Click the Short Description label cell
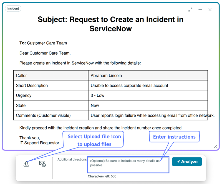The image size is (222, 184). point(51,85)
